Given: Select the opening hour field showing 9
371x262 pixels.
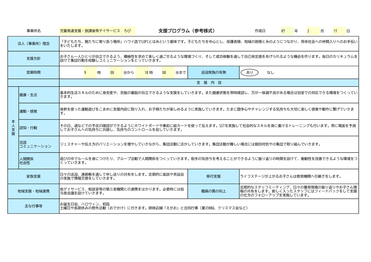Looking at the screenshot, I should 90,73.
